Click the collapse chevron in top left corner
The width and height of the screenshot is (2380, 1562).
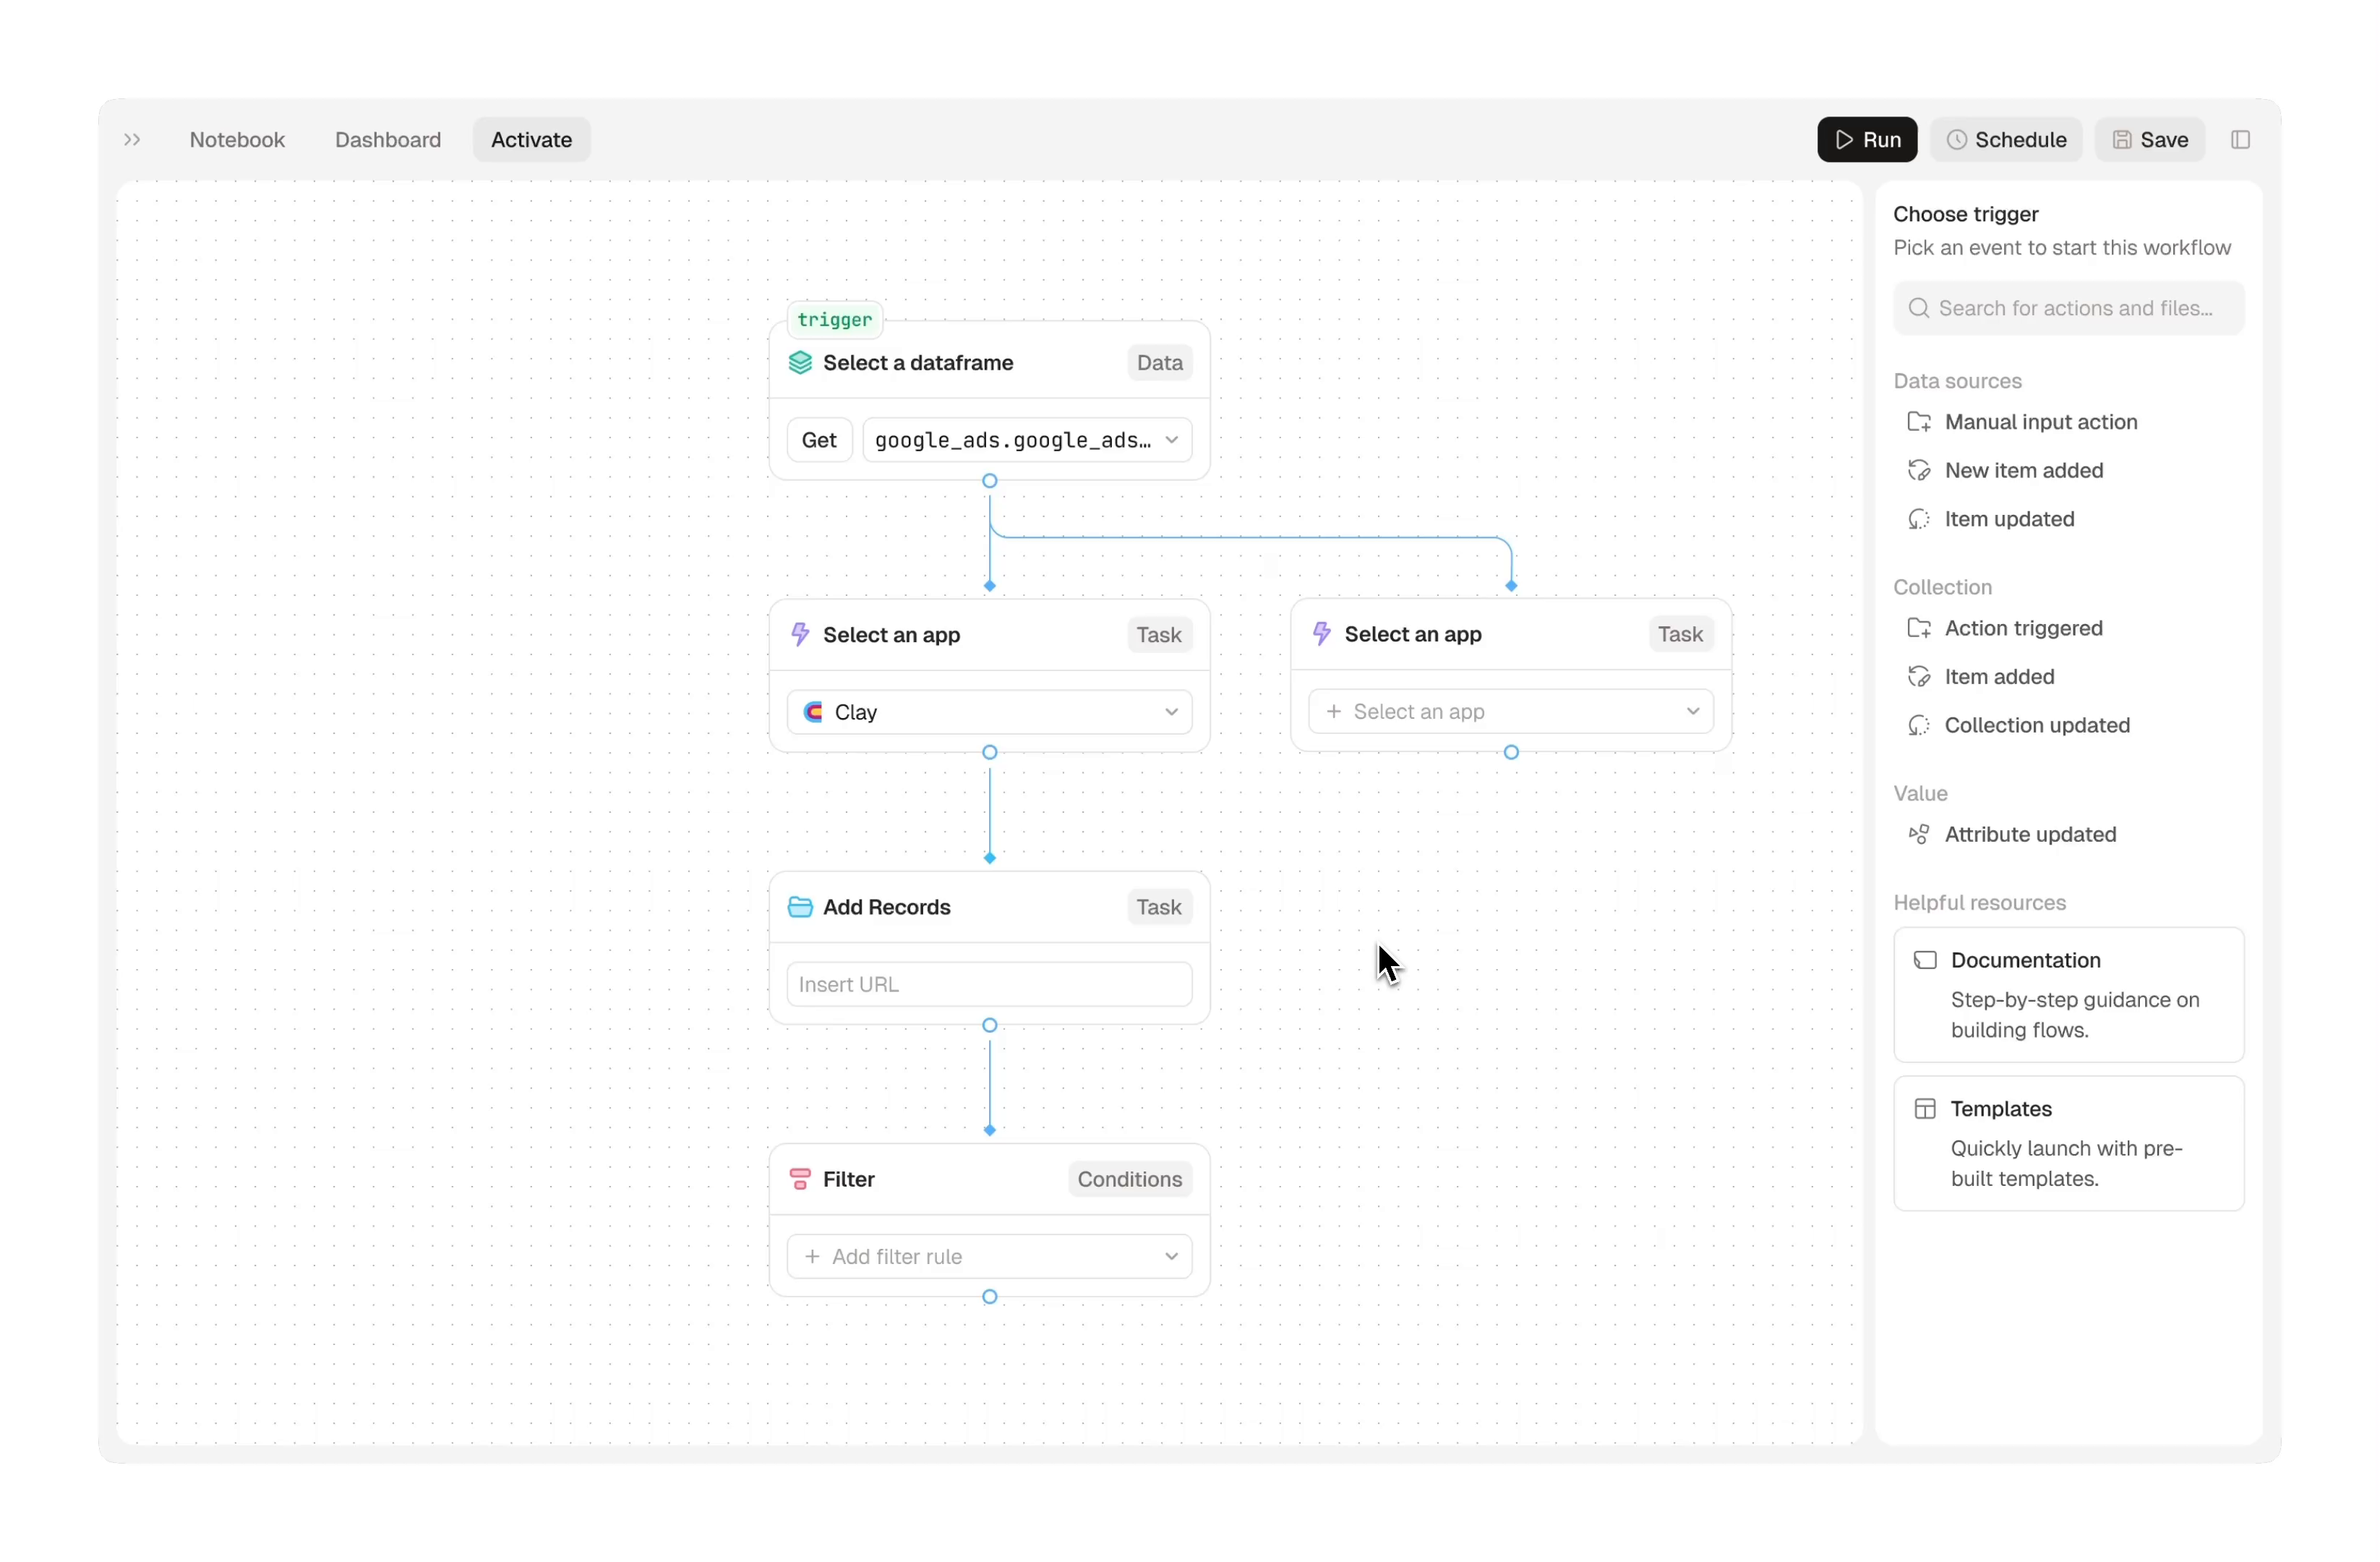131,140
